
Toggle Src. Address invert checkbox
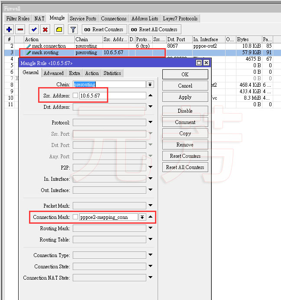coord(75,95)
